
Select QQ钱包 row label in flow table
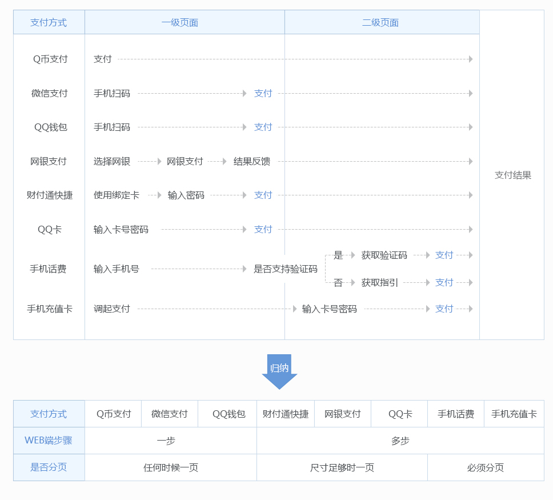click(50, 127)
